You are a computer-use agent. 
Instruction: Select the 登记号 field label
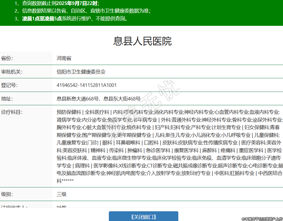9,85
